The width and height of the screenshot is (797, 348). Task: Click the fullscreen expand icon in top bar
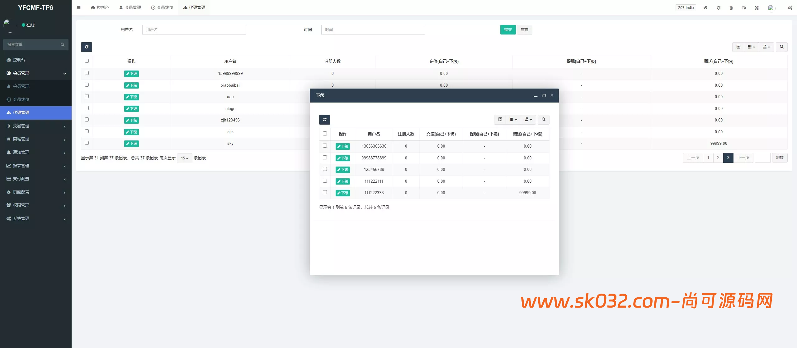tap(757, 8)
